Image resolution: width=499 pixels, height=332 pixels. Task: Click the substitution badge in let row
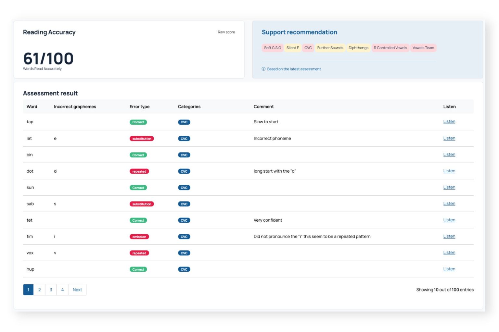pos(142,139)
